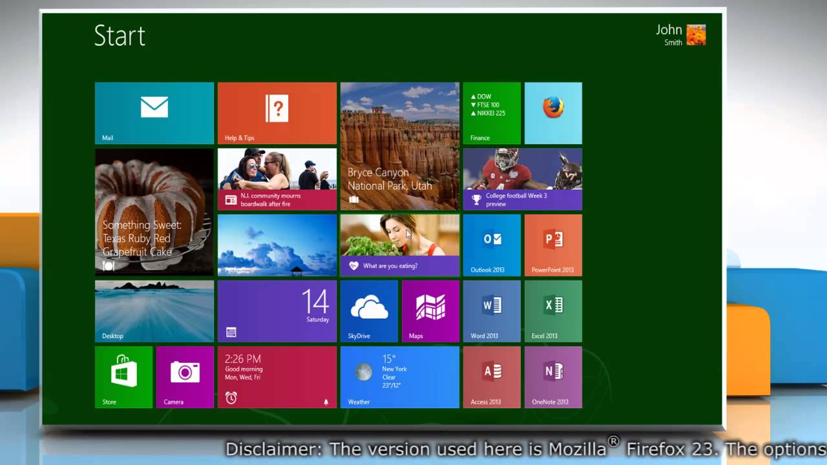Launch PowerPoint 2013 tile
Screen dimensions: 827x465
(553, 245)
